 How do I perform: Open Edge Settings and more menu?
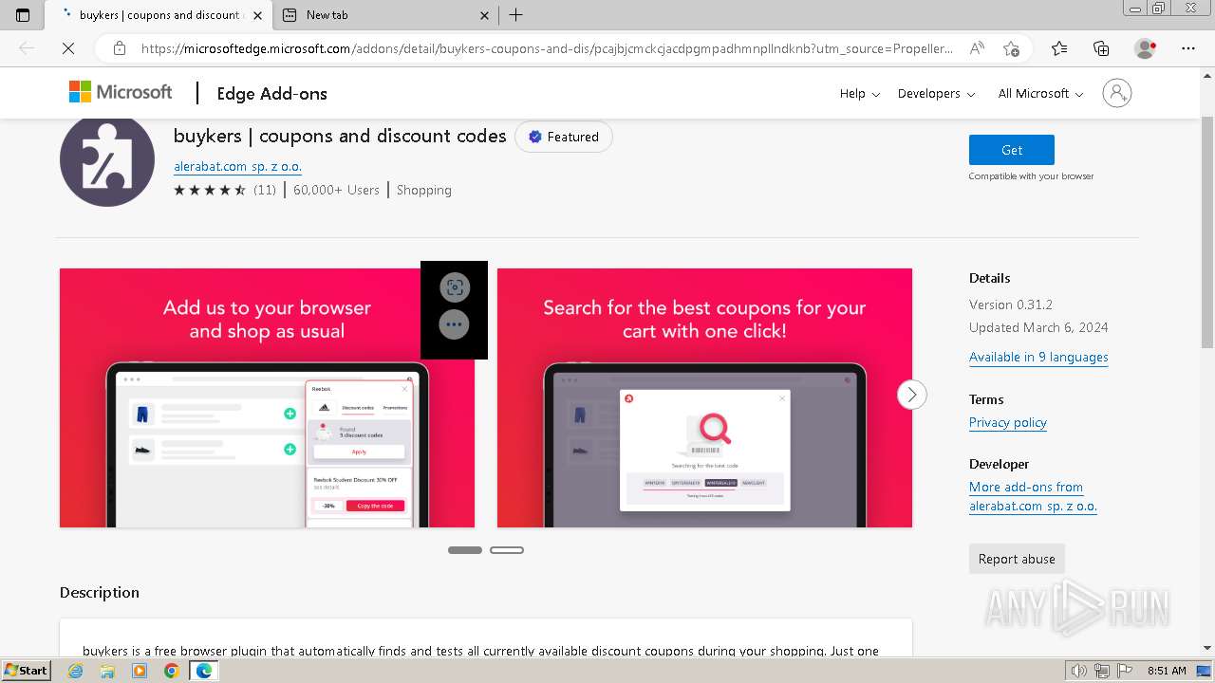[1187, 48]
